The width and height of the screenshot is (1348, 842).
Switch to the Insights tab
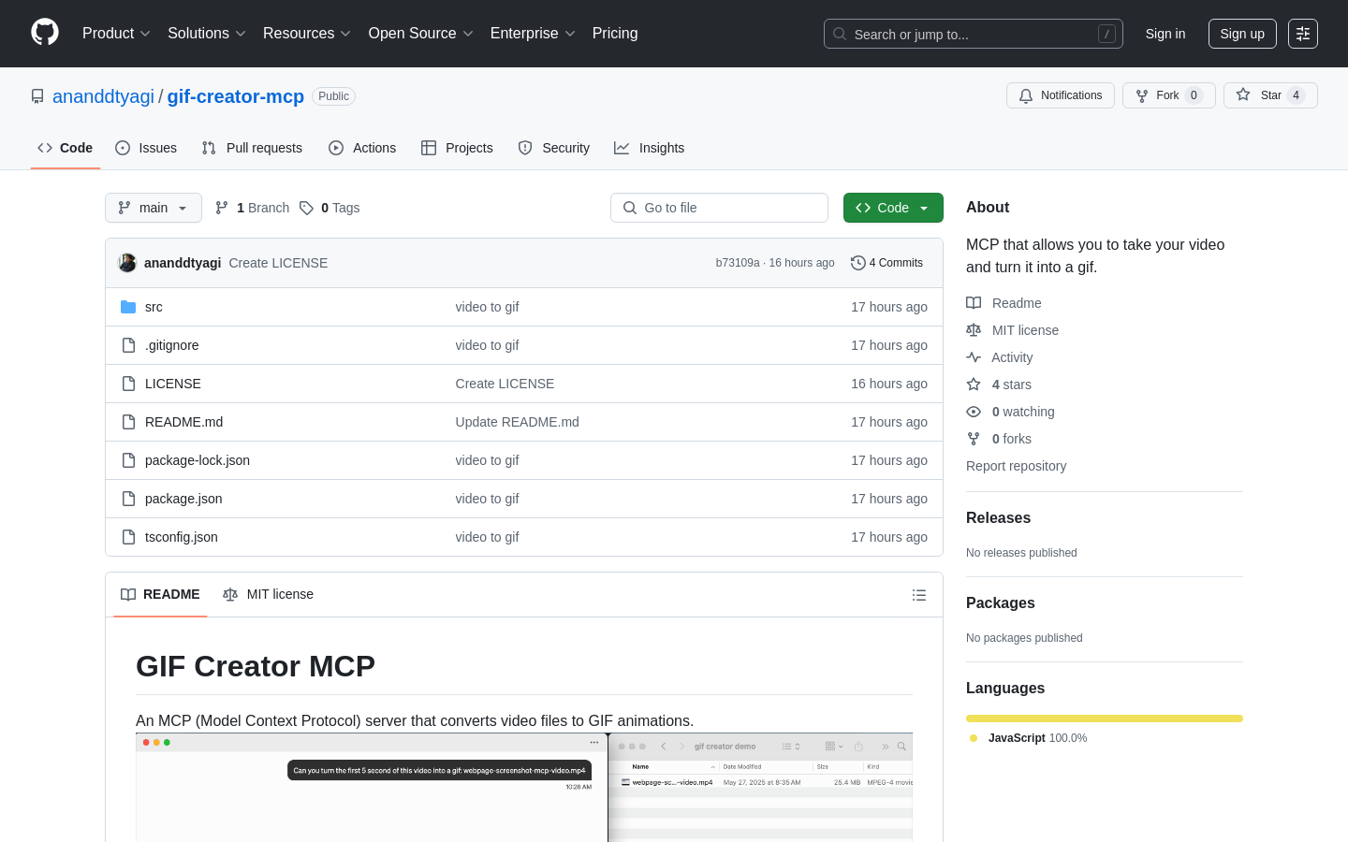click(x=650, y=148)
